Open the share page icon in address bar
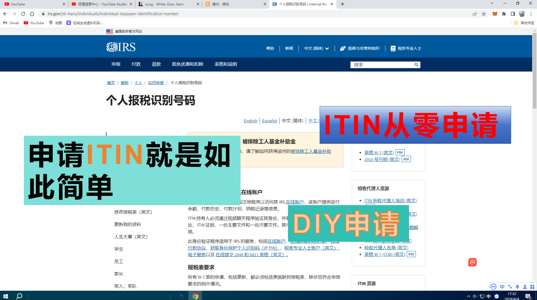The height and width of the screenshot is (300, 537). (475, 14)
